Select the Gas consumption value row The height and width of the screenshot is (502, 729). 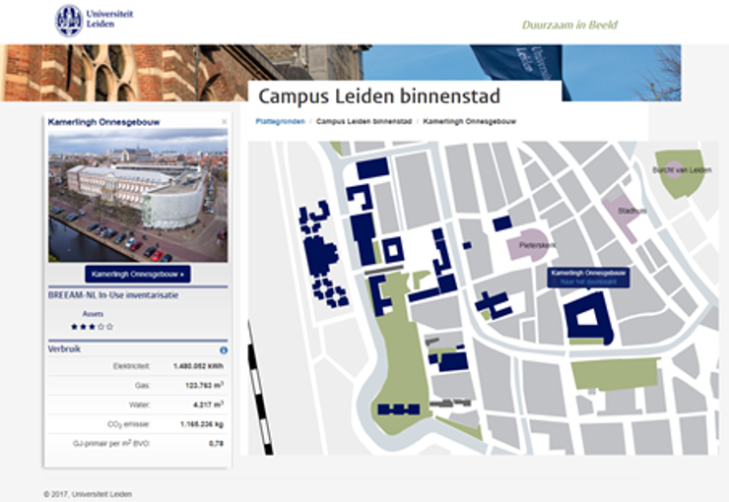pos(138,386)
